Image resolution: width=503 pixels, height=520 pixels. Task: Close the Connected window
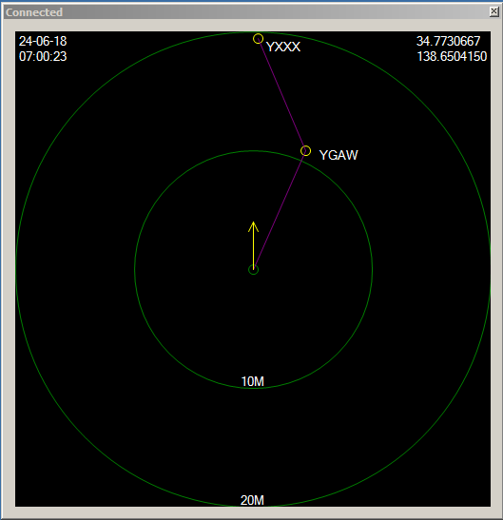click(493, 11)
